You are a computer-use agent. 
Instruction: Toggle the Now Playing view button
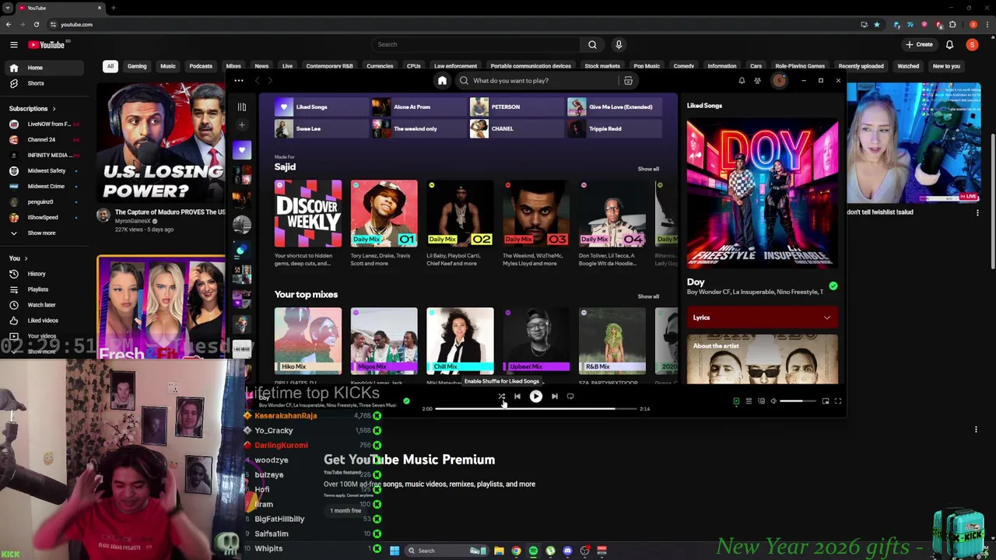pyautogui.click(x=736, y=401)
